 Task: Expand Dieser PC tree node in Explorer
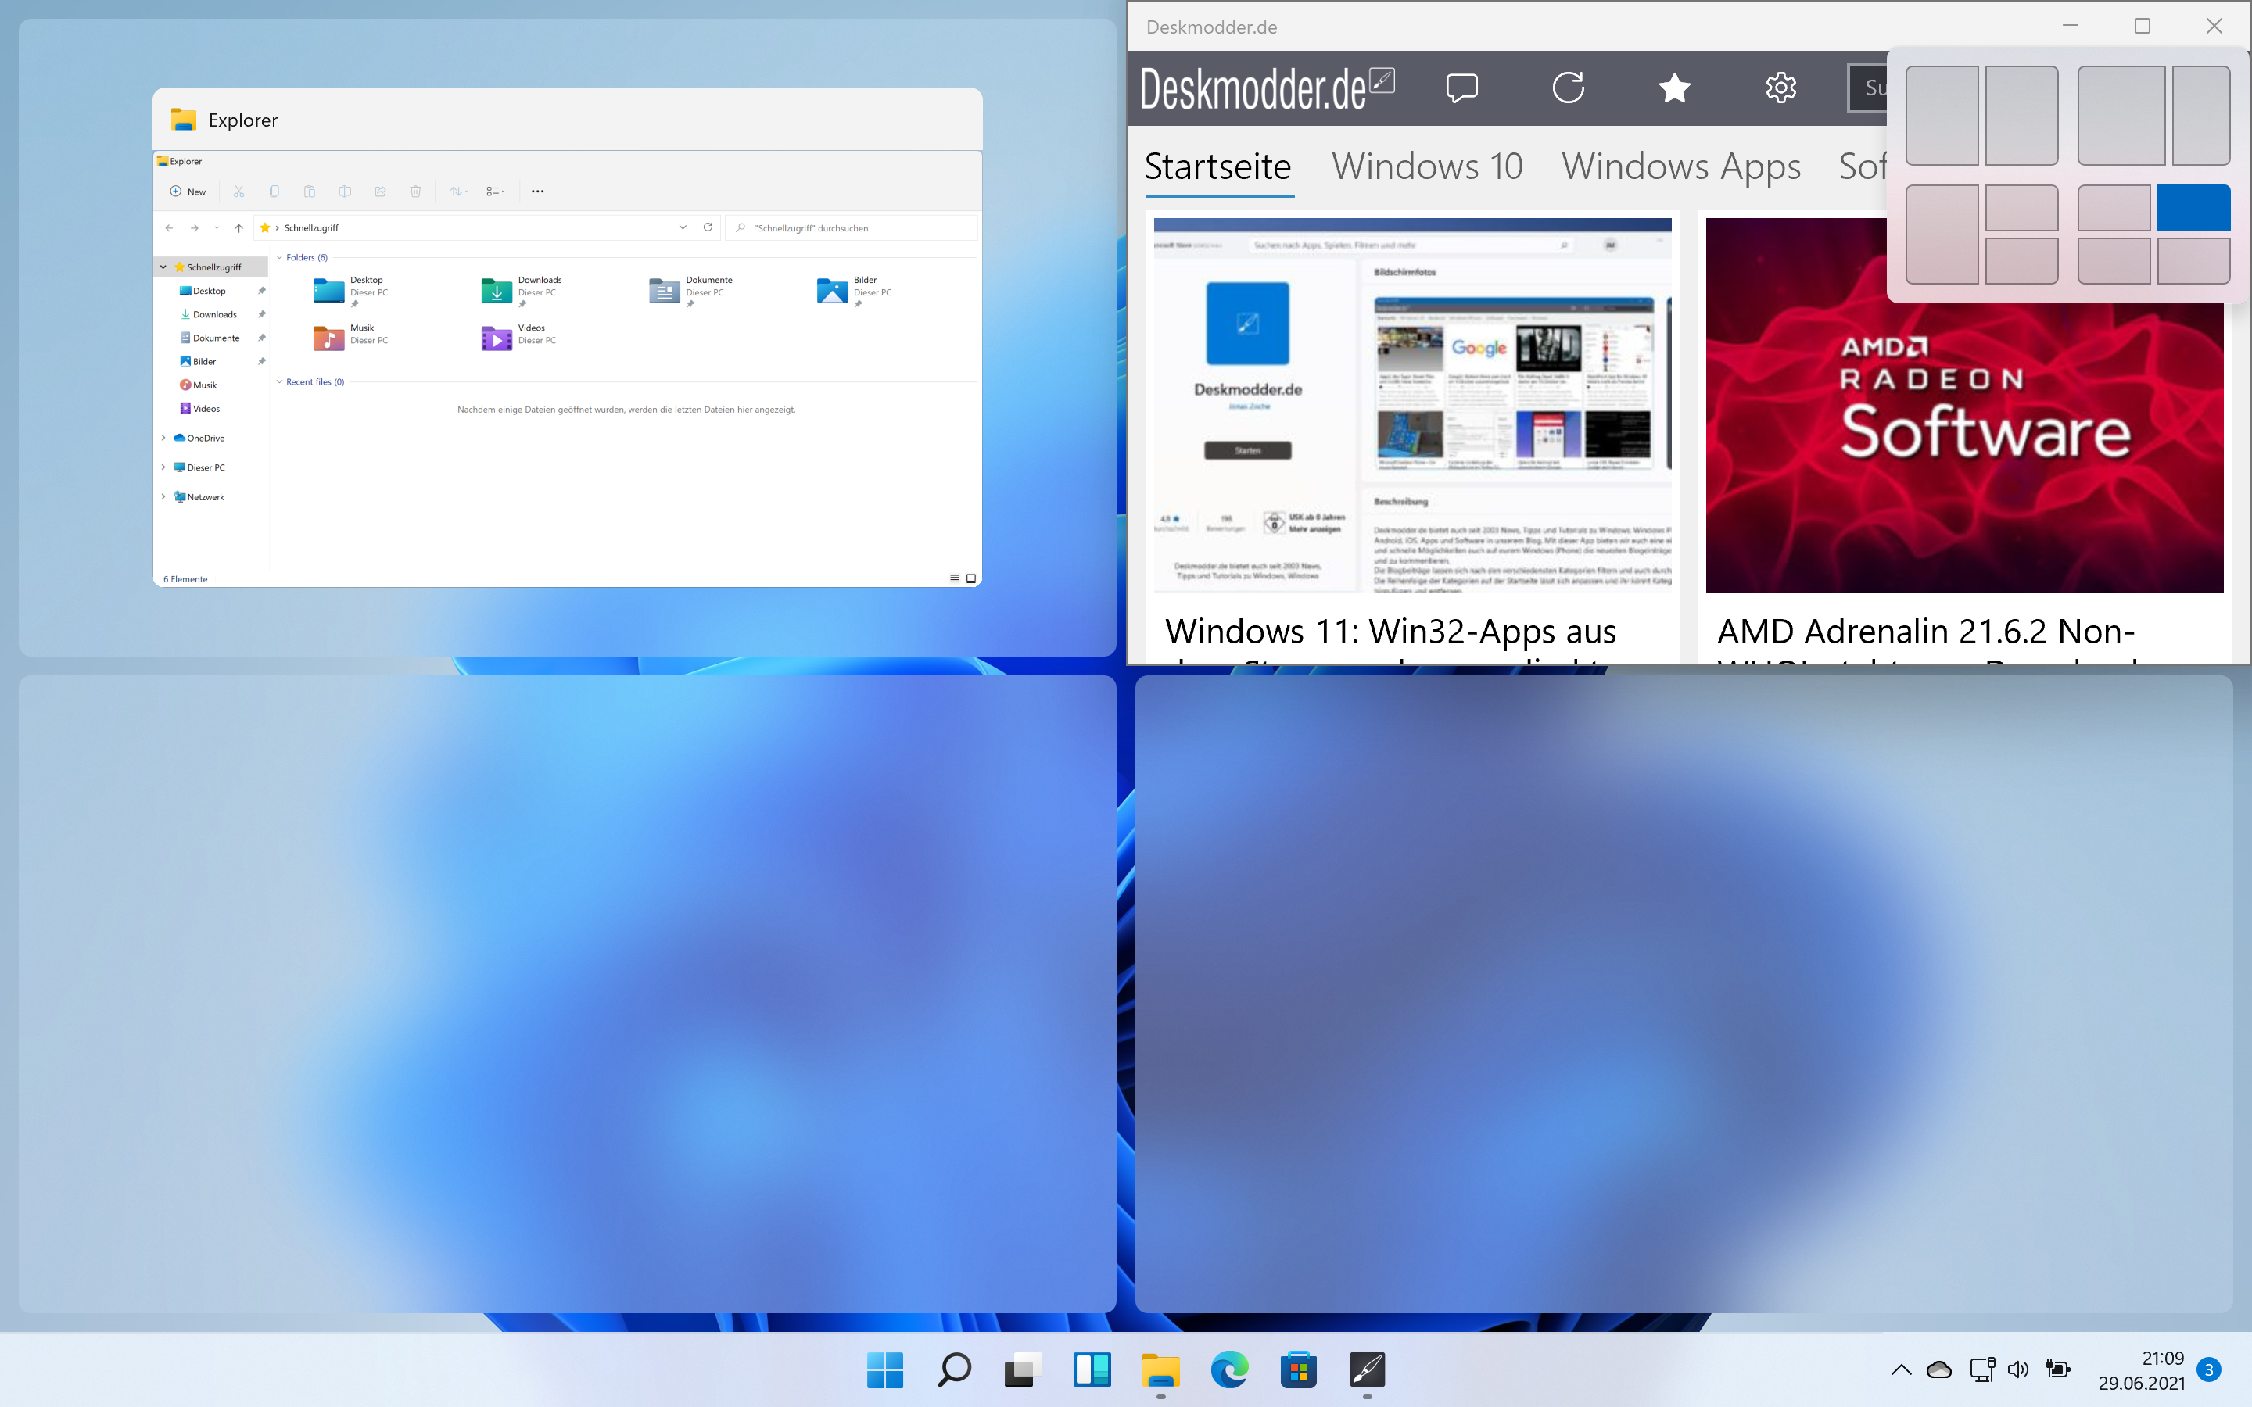pos(163,468)
